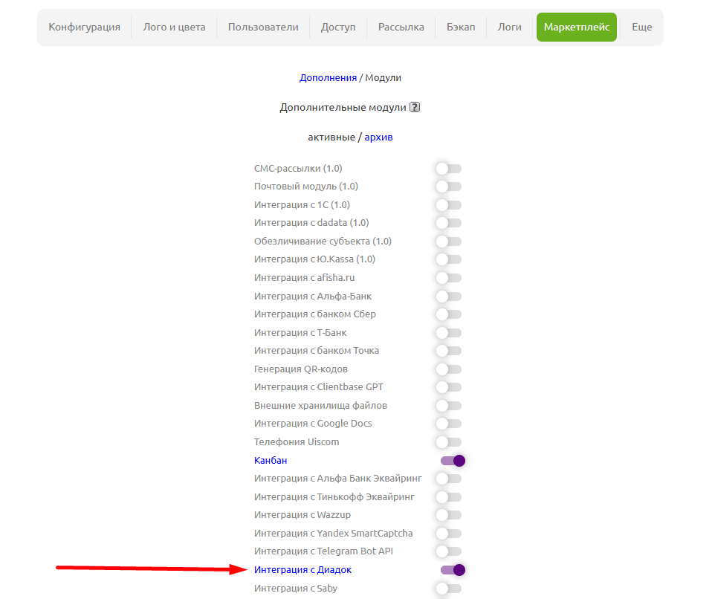Go to the Бэкап tab

(x=461, y=27)
